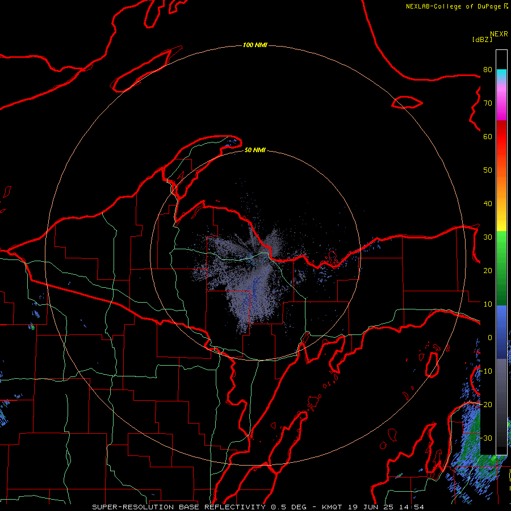This screenshot has height=511, width=511.
Task: Click the green segment of the reflectivity color bar
Action: tap(501, 268)
